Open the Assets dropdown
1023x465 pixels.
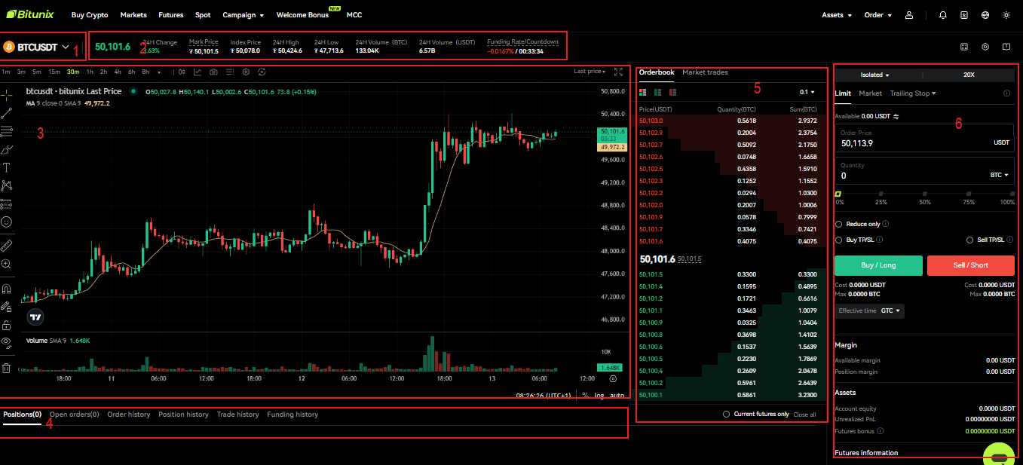pos(837,15)
